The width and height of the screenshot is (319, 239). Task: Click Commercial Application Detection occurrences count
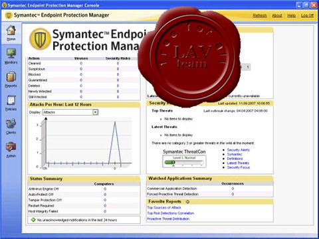pos(233,189)
